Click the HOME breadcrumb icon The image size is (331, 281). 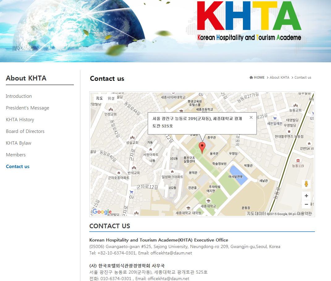[x=251, y=77]
